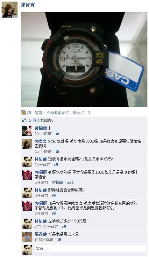Like 黃倫建's $ comment
This screenshot has height=257, width=149.
pyautogui.click(x=57, y=134)
